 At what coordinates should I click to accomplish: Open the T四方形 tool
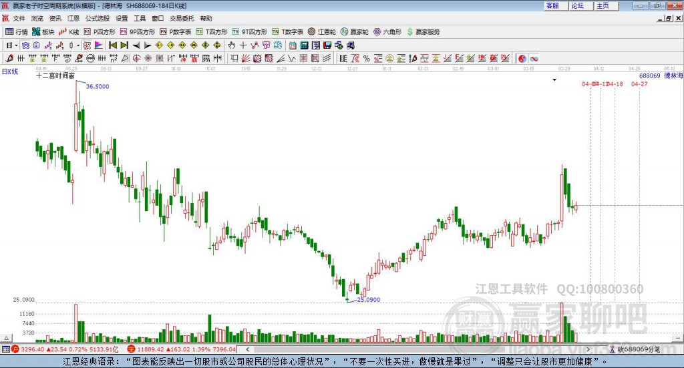click(x=212, y=32)
